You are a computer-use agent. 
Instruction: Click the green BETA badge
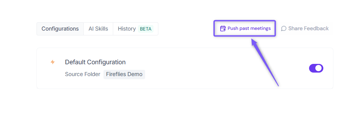(146, 29)
